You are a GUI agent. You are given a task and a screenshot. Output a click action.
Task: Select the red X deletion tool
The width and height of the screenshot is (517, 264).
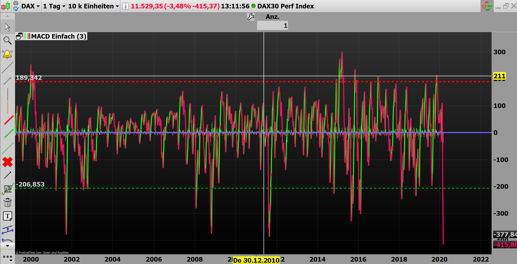pyautogui.click(x=7, y=162)
